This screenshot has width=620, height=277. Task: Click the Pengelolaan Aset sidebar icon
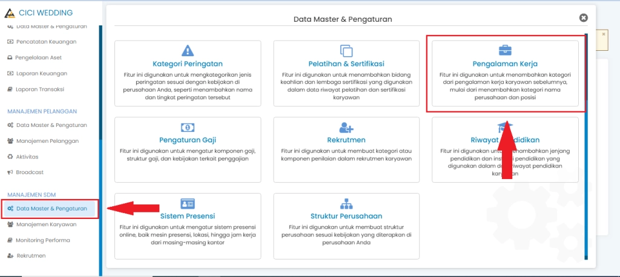tap(10, 57)
